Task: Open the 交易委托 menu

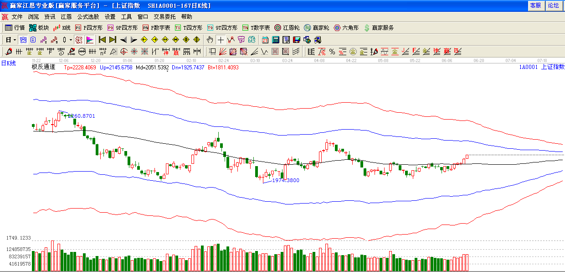Action: (164, 17)
